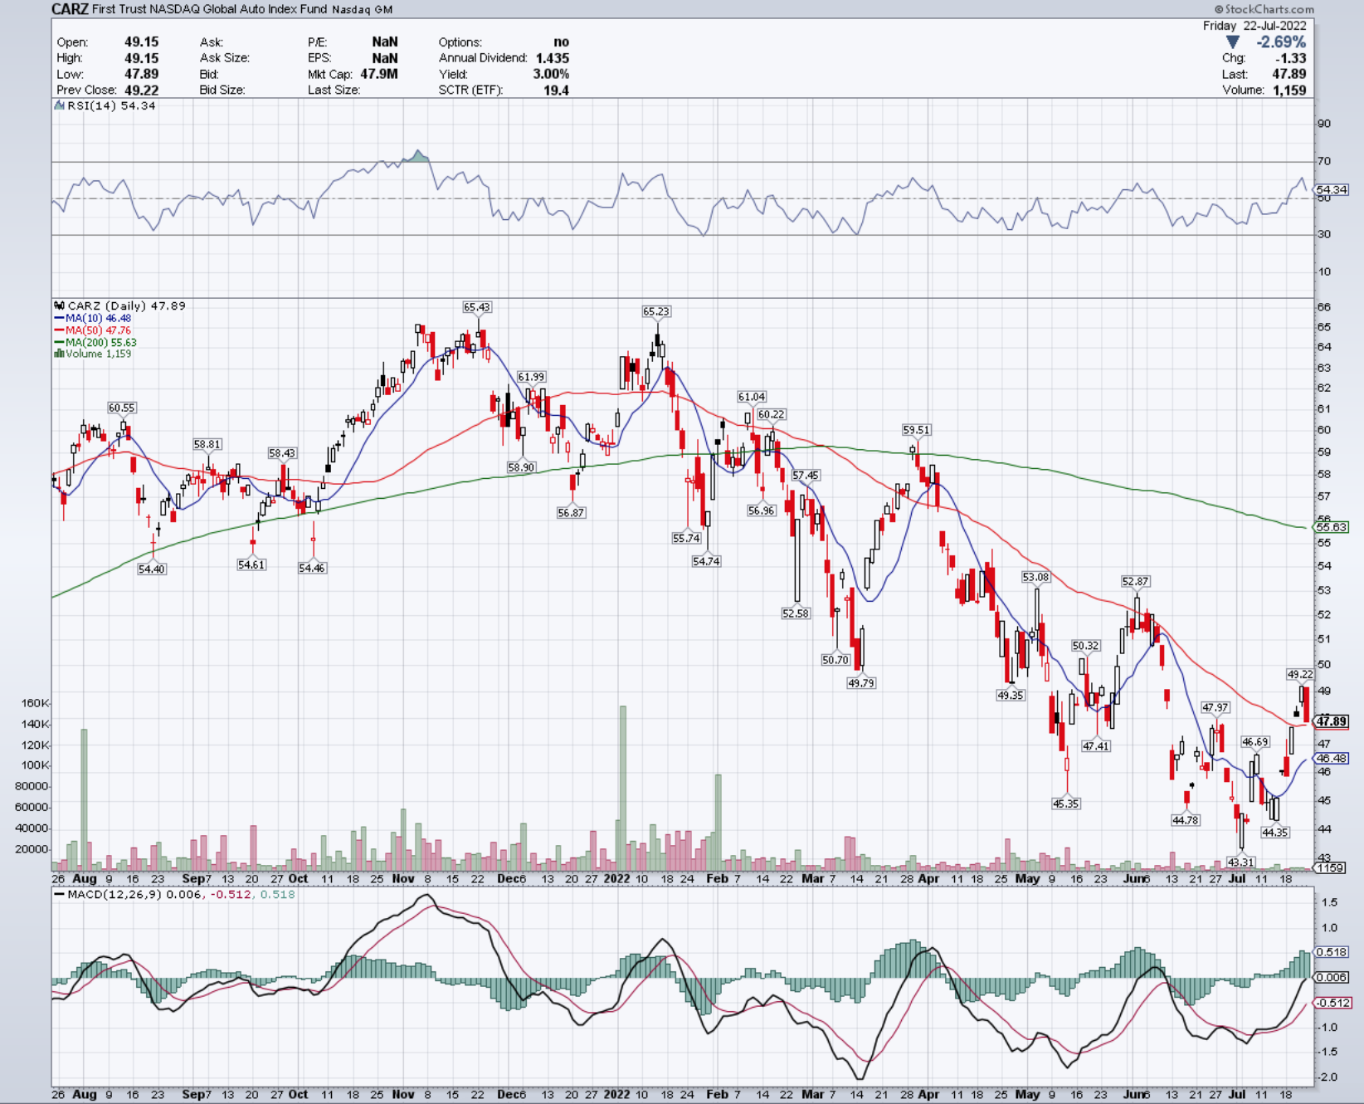Image resolution: width=1364 pixels, height=1104 pixels.
Task: Select the 61.99 December price label
Action: click(x=532, y=377)
